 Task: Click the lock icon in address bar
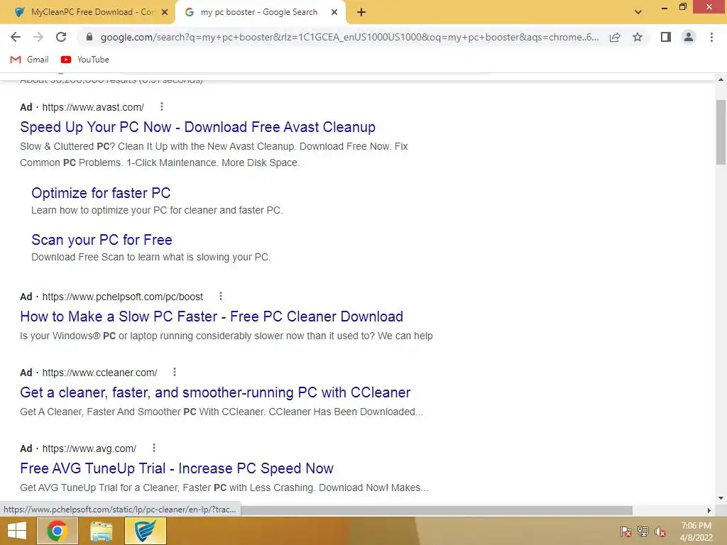(89, 37)
